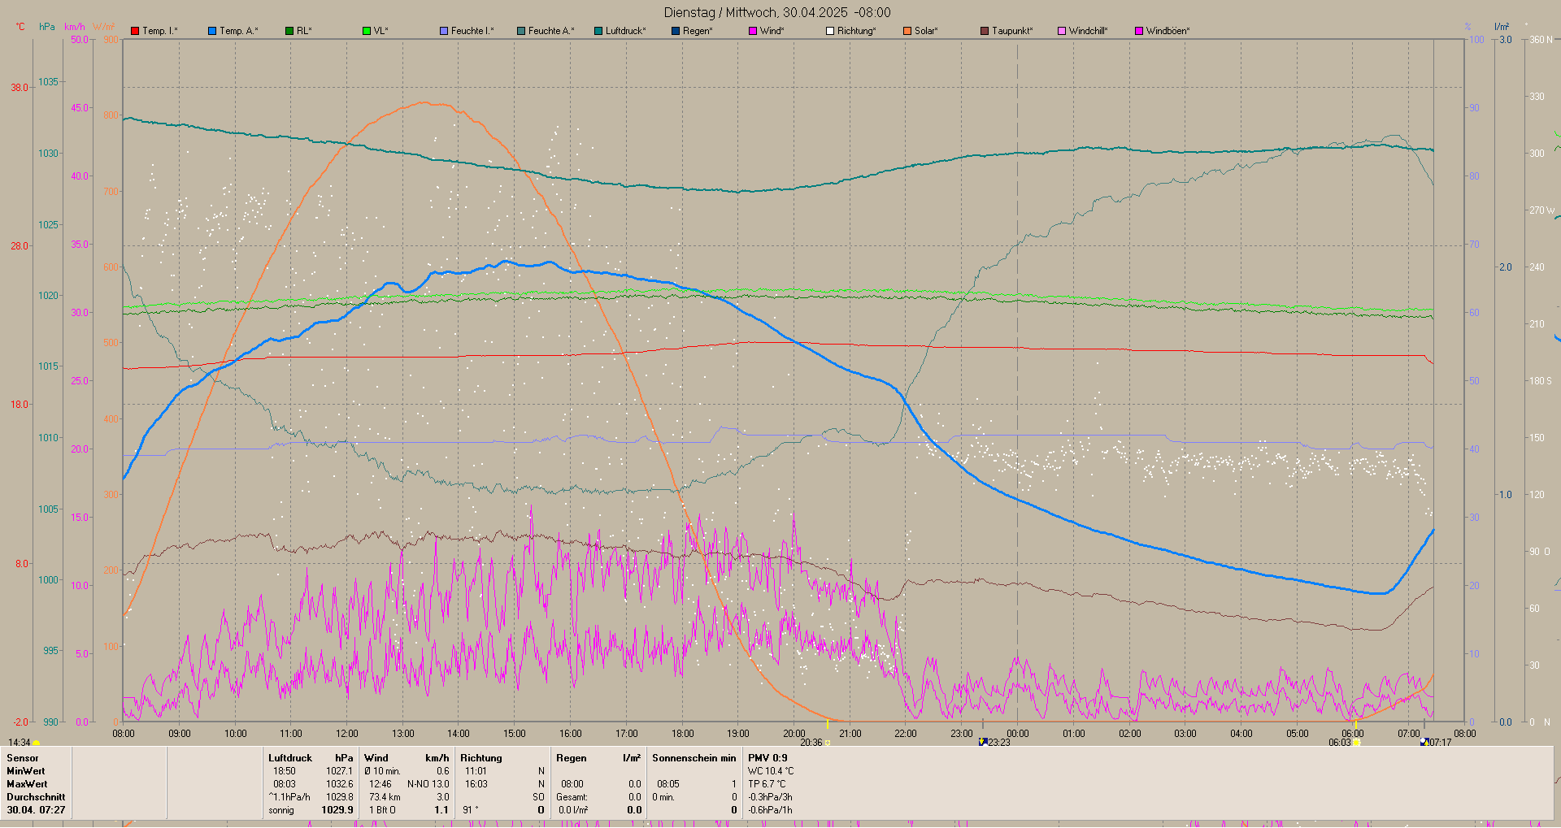Click the chart title 'Dienstag / Mittwoch, 30.04.2025'
This screenshot has width=1561, height=828.
coord(755,13)
